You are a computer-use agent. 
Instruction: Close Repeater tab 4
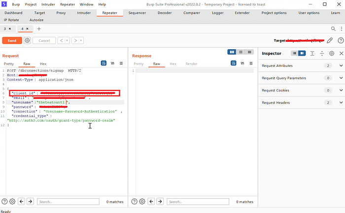(27, 29)
